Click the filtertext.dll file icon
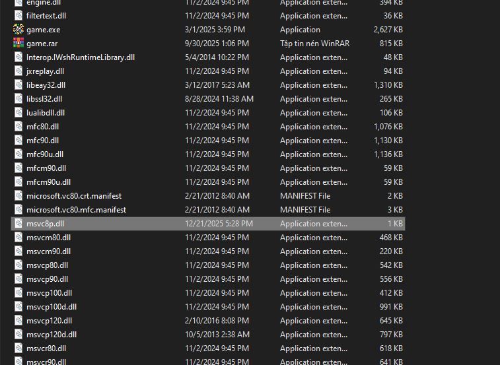 [18, 16]
